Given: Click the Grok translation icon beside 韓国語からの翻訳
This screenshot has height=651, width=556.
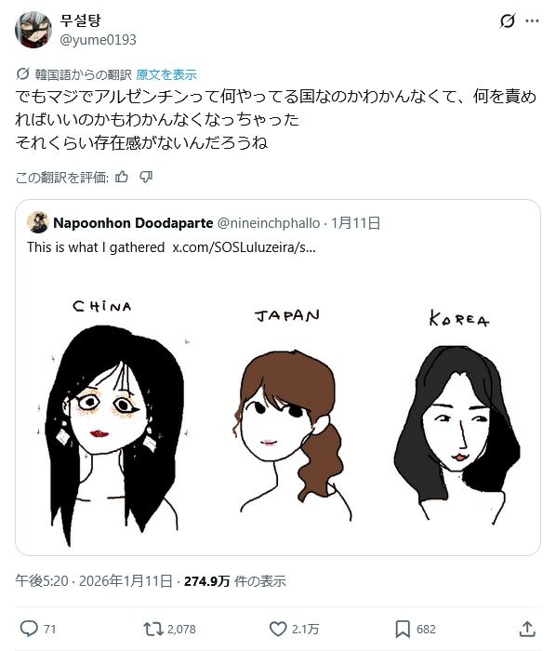Looking at the screenshot, I should [22, 74].
